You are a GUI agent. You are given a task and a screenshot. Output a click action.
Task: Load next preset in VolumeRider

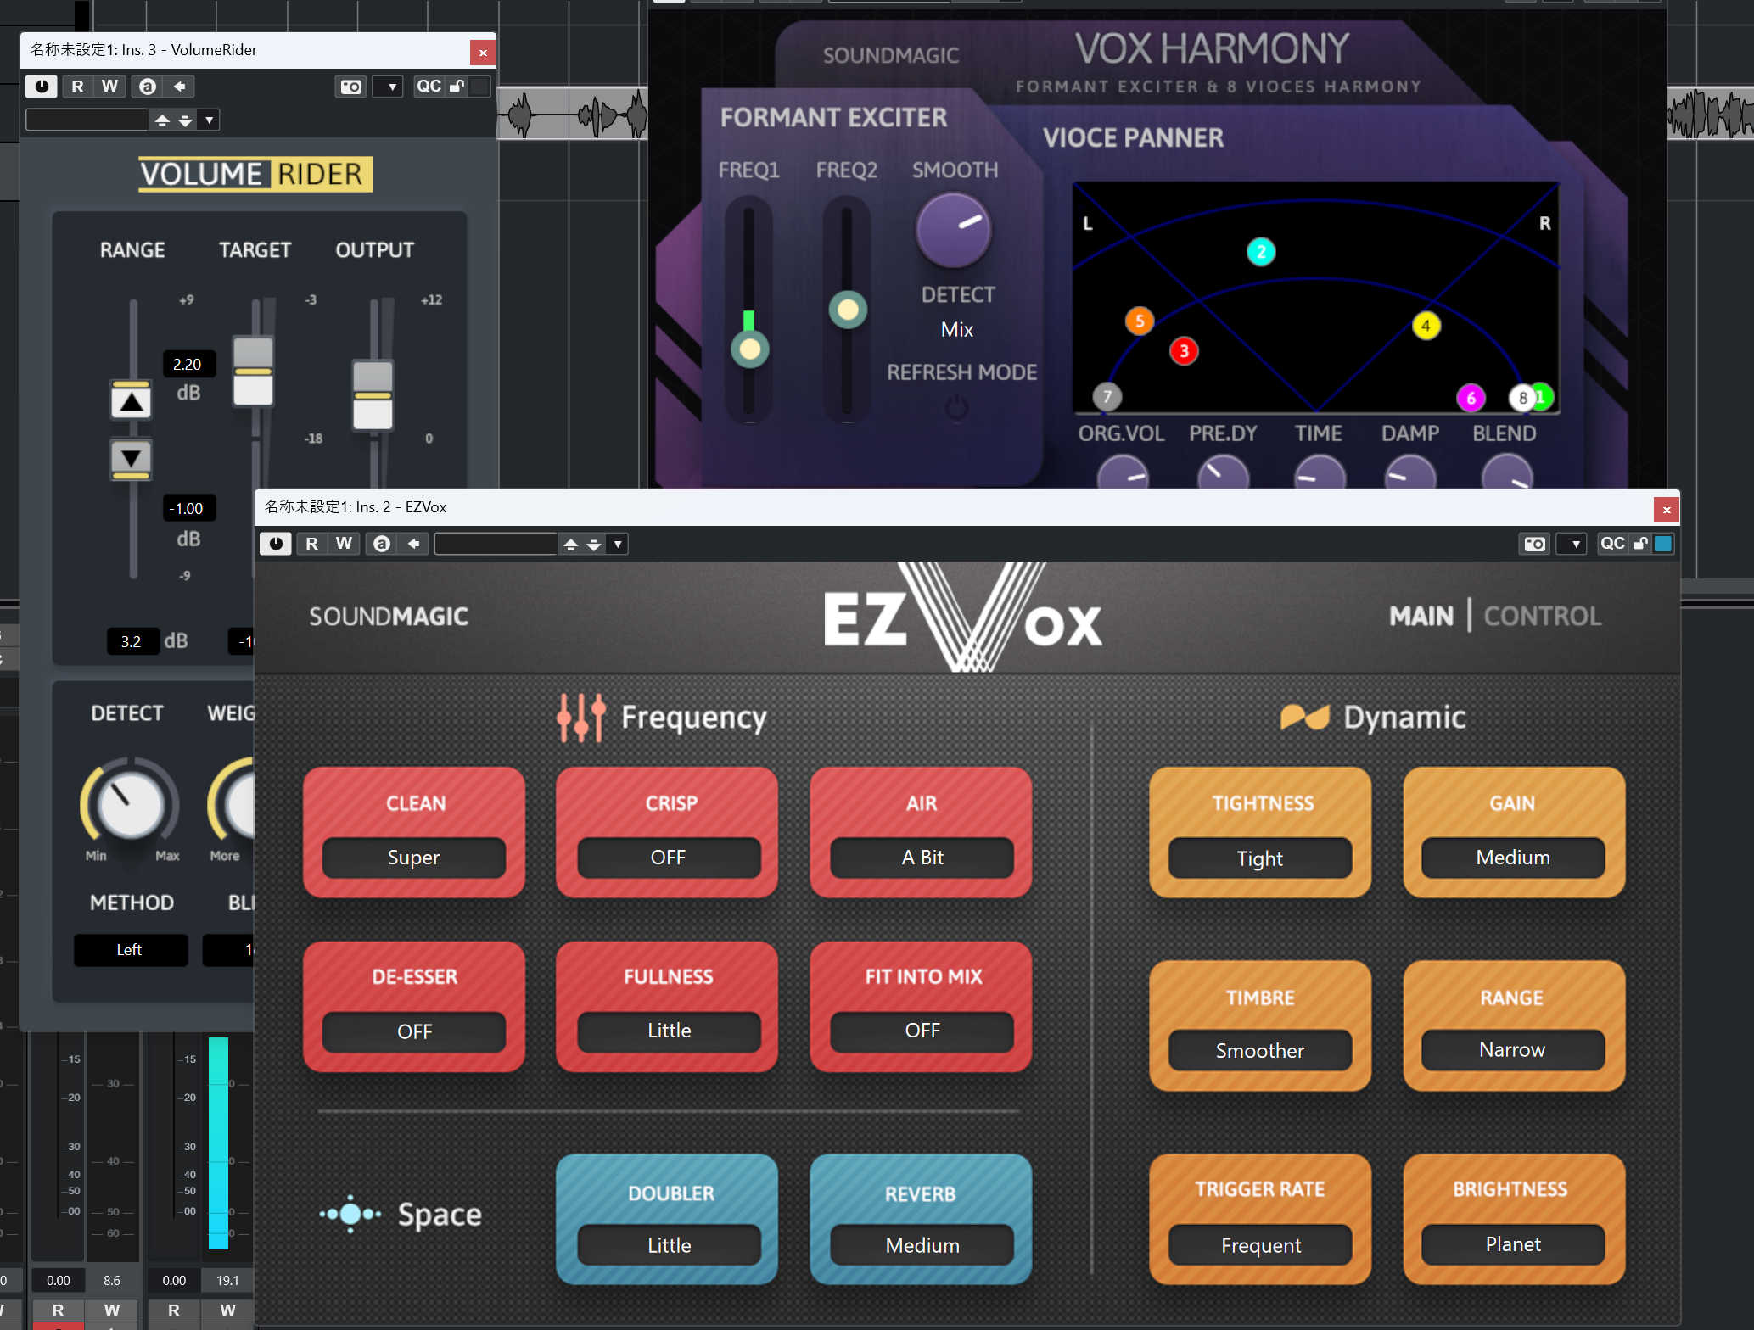(186, 120)
